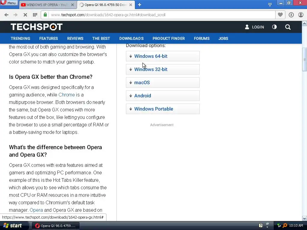The width and height of the screenshot is (307, 230).
Task: Select Opera GX taskbar button
Action: [x=55, y=226]
